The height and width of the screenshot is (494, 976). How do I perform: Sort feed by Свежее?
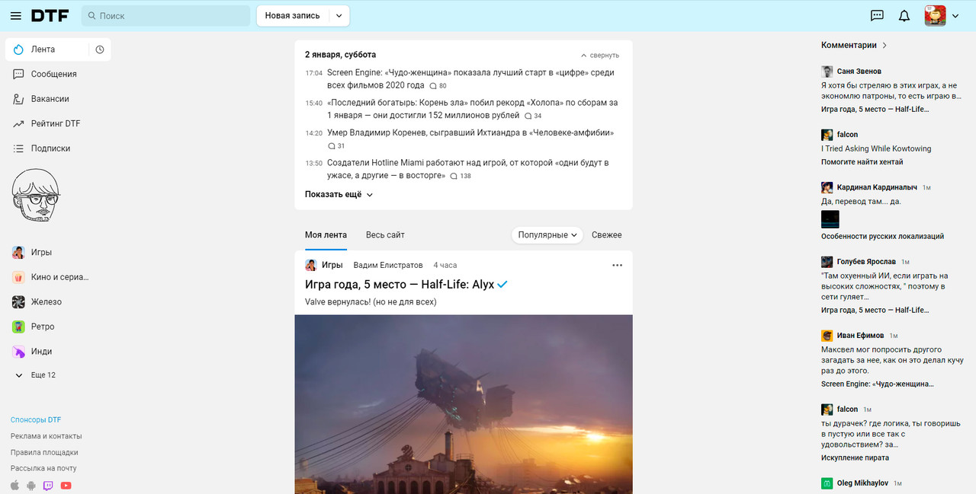point(607,235)
